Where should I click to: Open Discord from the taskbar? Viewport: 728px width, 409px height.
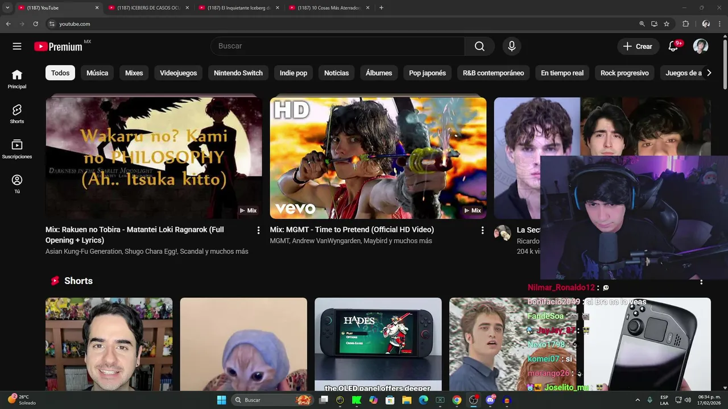click(490, 400)
